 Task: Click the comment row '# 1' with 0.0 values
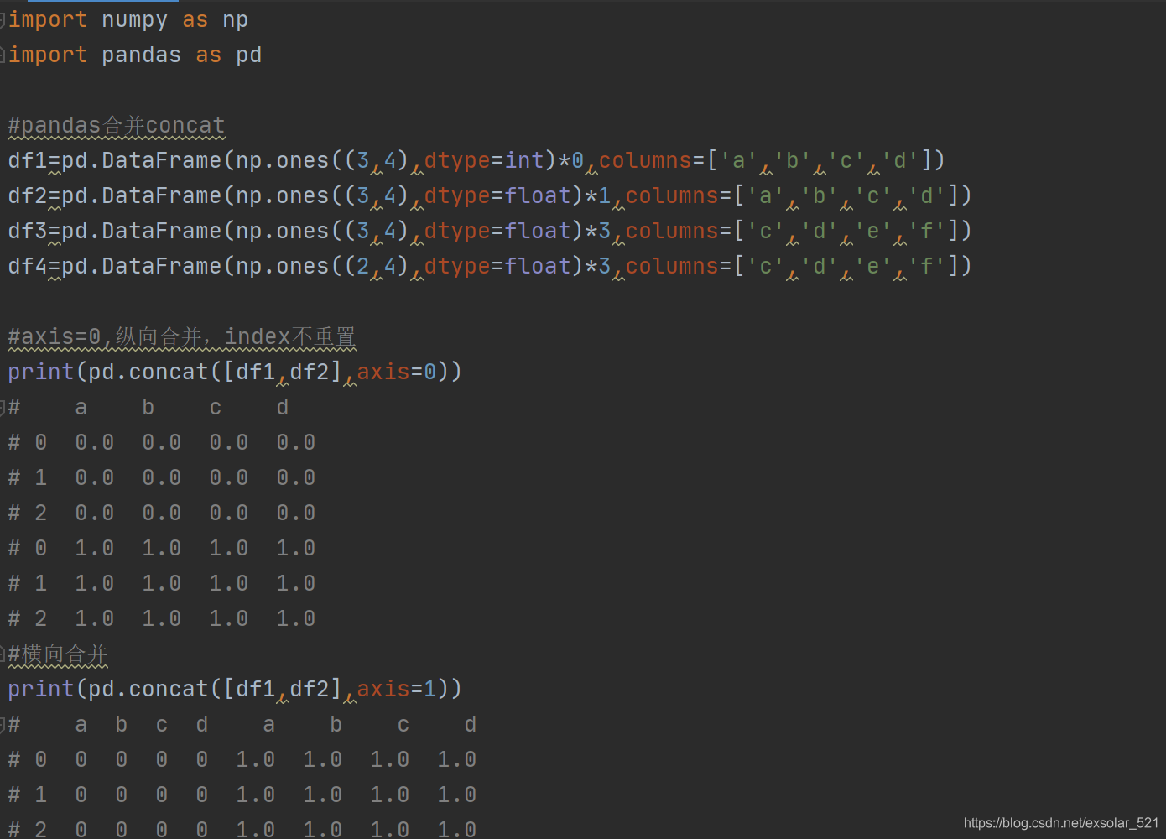[x=162, y=477]
